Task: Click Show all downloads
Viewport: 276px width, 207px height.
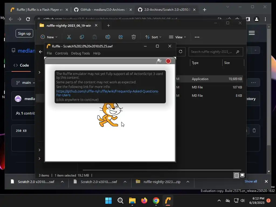Action: tap(251, 181)
